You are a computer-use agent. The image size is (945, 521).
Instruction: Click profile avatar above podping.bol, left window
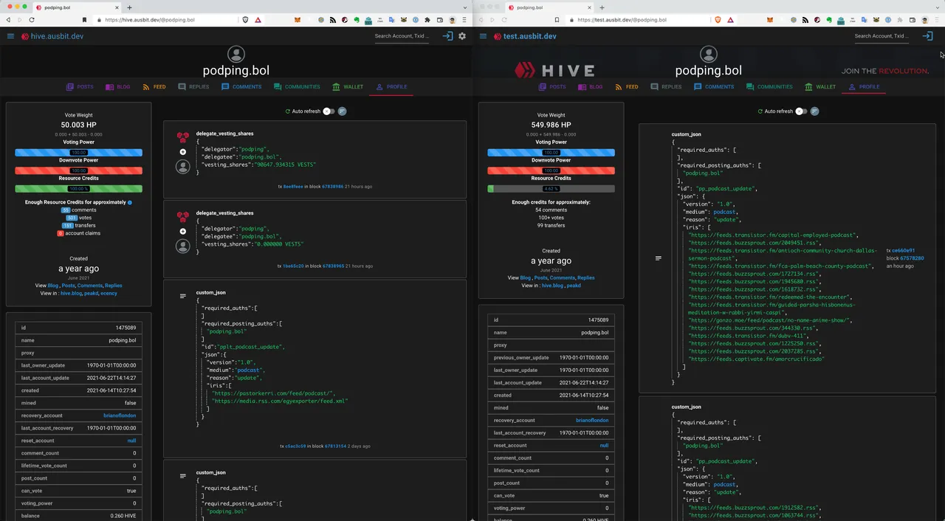(236, 55)
